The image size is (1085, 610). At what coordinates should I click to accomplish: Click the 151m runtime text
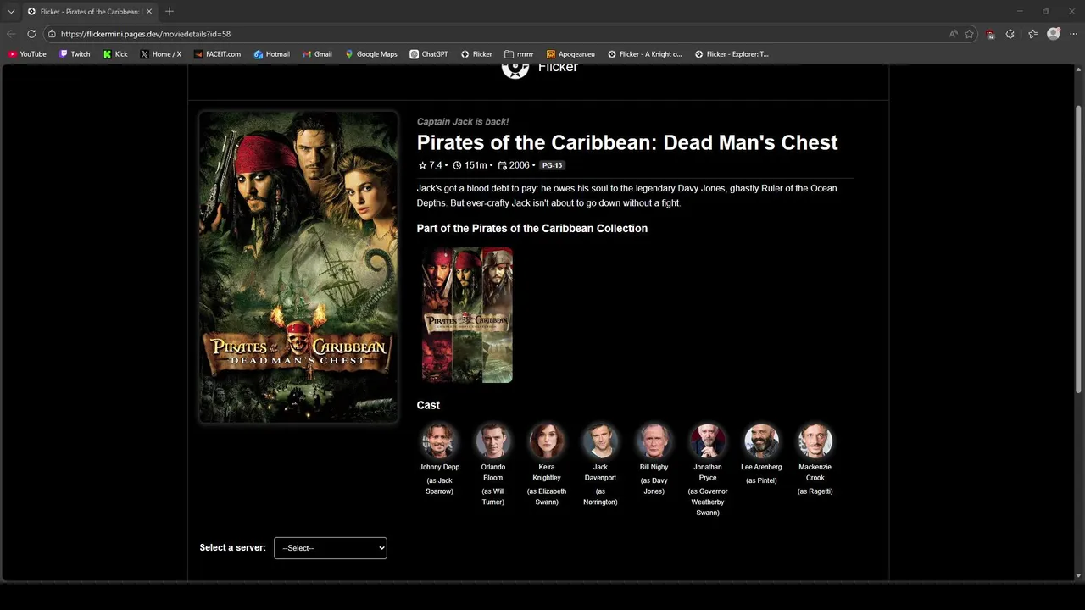470,165
